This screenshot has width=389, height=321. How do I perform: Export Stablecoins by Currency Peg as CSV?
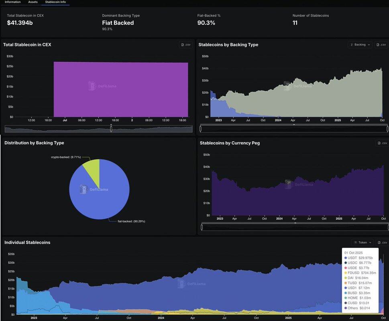[x=382, y=143]
